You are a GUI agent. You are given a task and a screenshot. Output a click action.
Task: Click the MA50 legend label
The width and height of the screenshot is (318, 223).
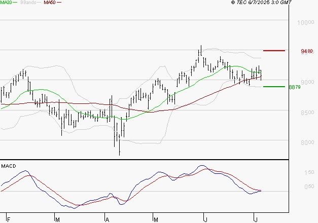pyautogui.click(x=50, y=3)
